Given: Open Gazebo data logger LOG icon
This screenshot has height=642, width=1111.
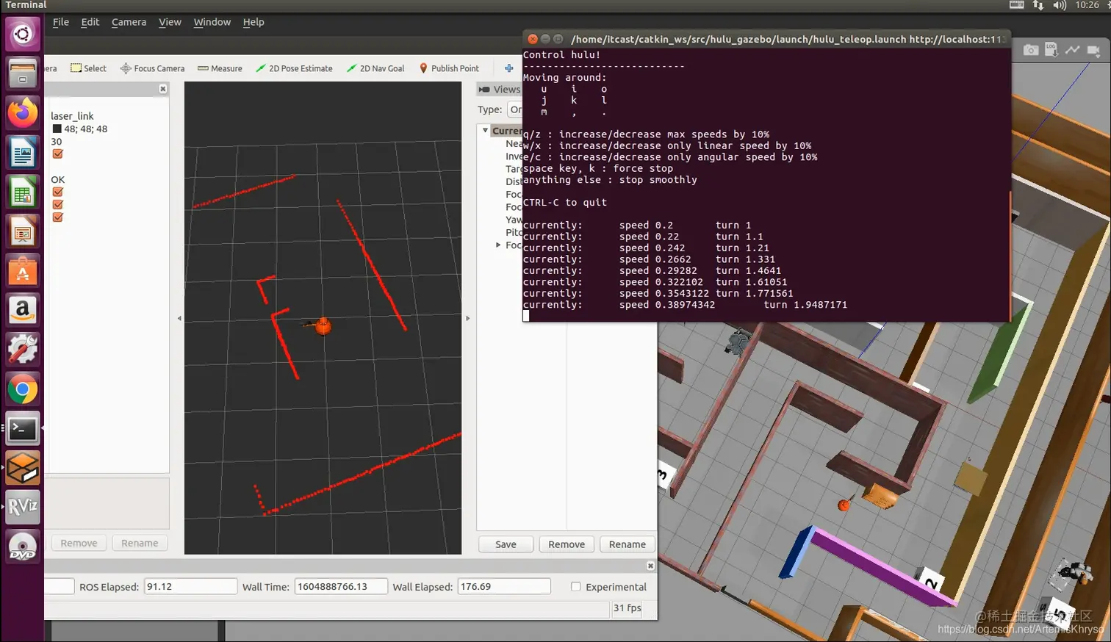Looking at the screenshot, I should coord(1051,50).
